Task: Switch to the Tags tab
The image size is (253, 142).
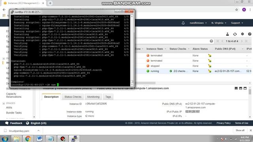Action: (108, 97)
